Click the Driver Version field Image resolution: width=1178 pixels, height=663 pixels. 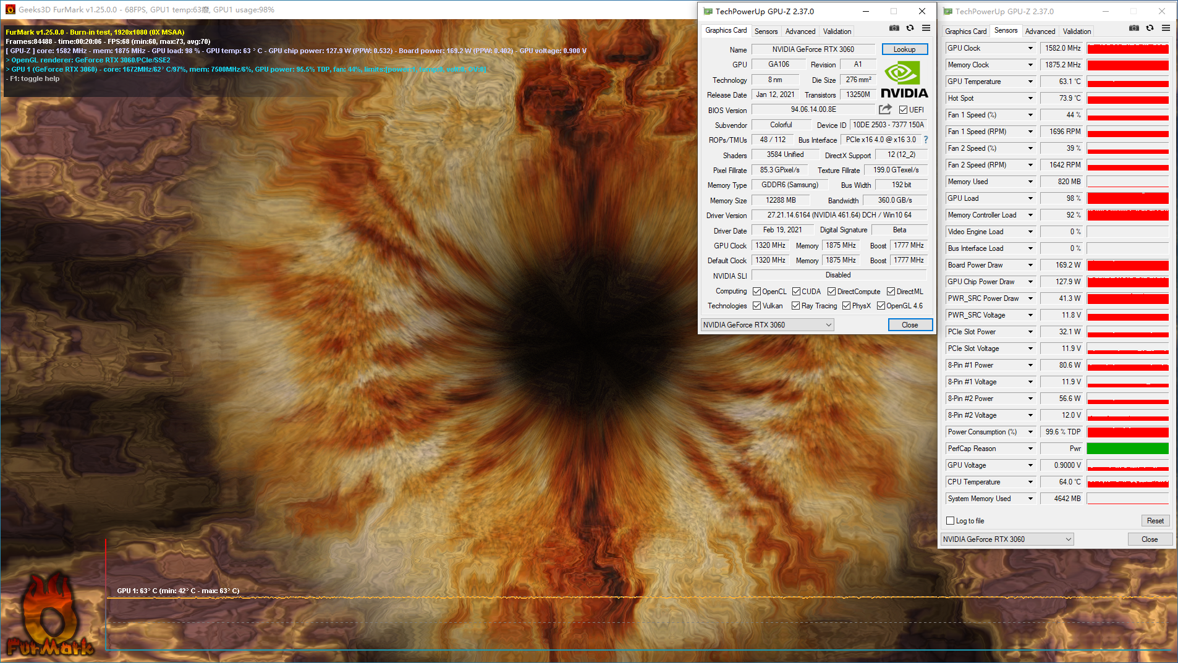[x=839, y=215]
